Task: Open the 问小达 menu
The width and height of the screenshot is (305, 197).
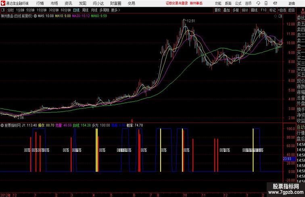Action: point(98,3)
